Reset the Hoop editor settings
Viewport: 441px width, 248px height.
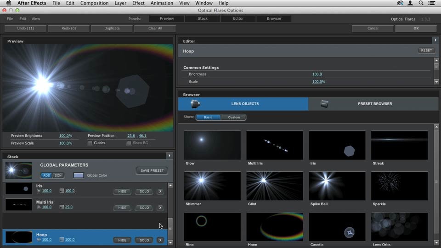426,51
